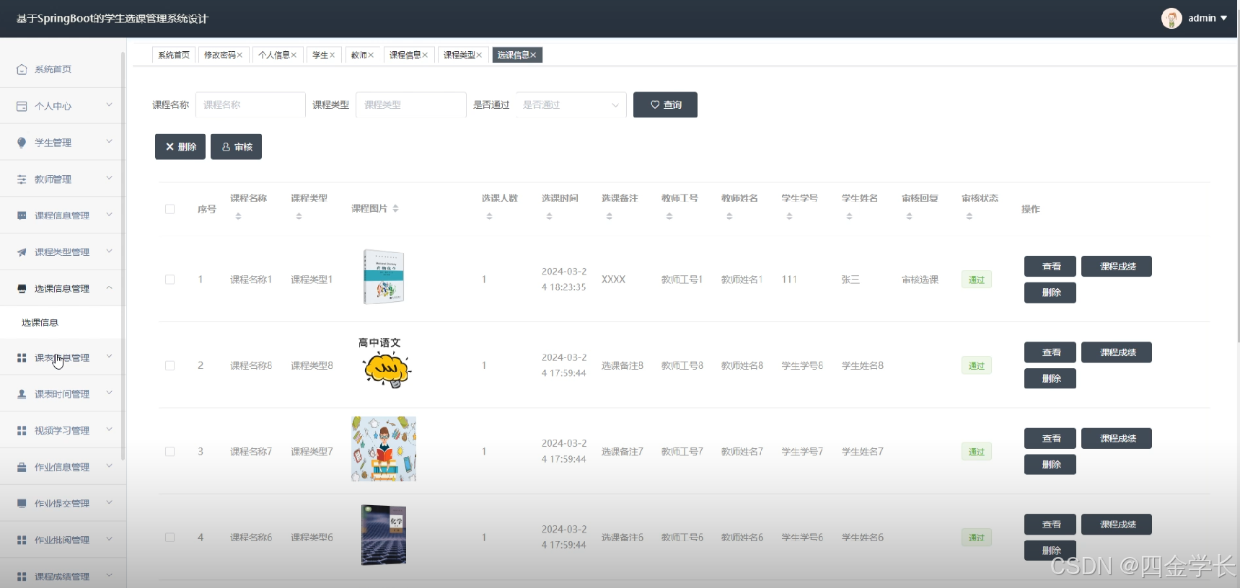Switch to the 系统首页 tab
This screenshot has width=1240, height=588.
[x=173, y=55]
